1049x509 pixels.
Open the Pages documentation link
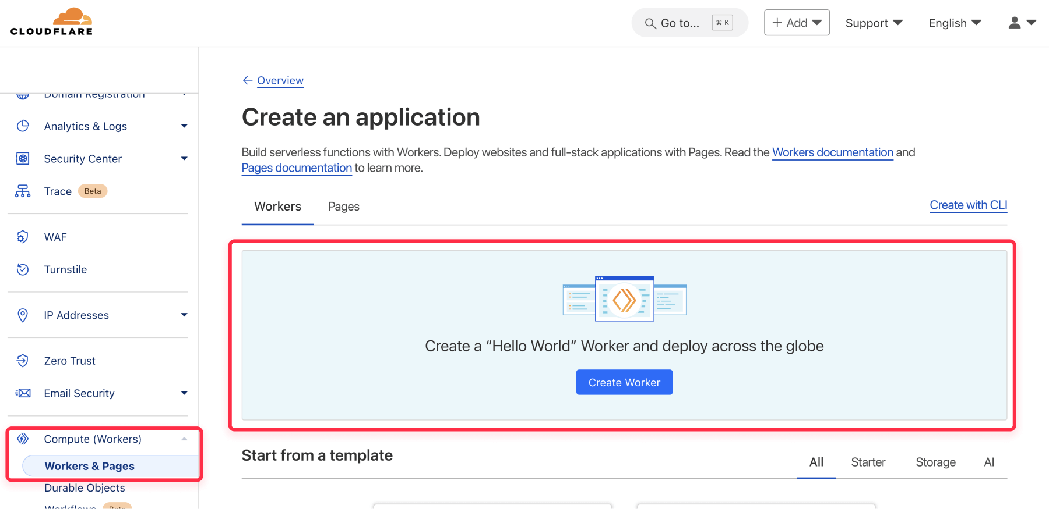coord(297,168)
